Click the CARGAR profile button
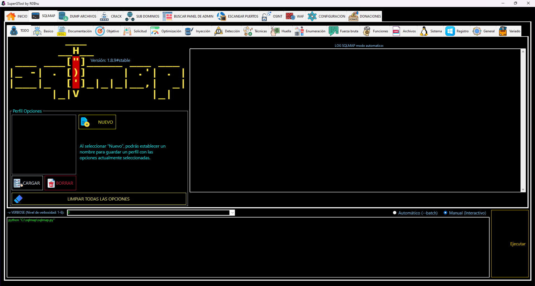The image size is (535, 286). 27,183
